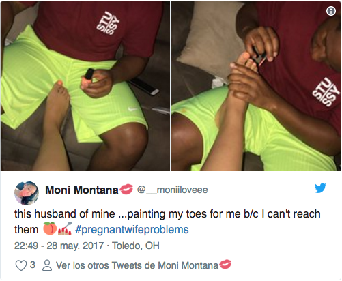The height and width of the screenshot is (281, 342).
Task: Click the lips emoji after the bottom link
Action: (225, 265)
